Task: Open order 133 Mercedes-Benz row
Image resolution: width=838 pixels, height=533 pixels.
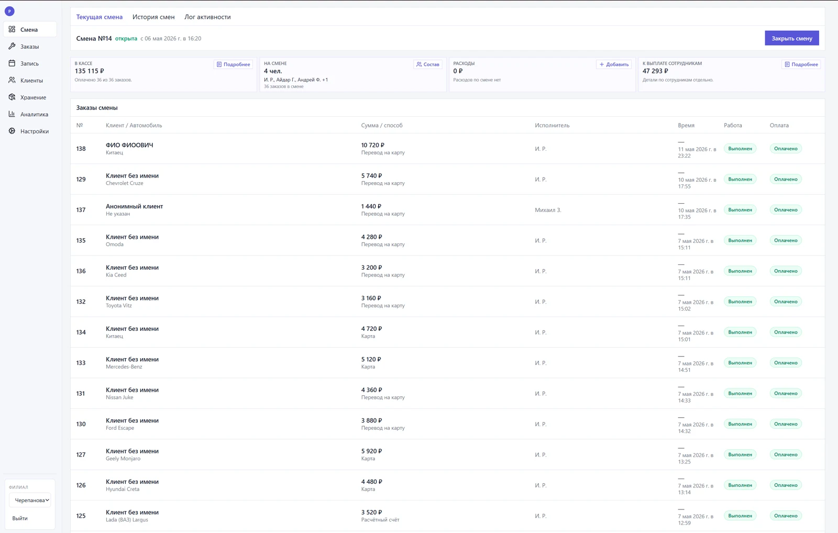Action: tap(447, 363)
